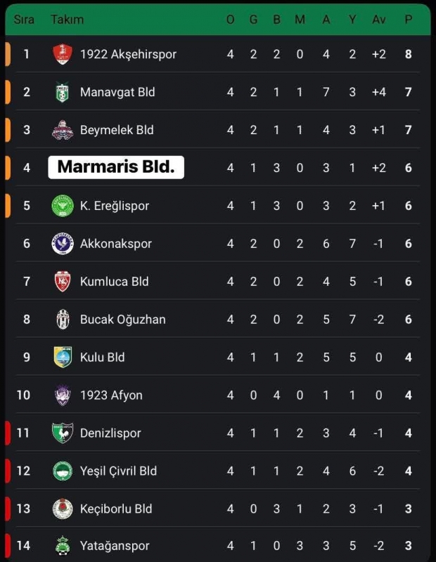The width and height of the screenshot is (436, 562).
Task: Click the red relegation marker beside rank 11
Action: point(7,433)
